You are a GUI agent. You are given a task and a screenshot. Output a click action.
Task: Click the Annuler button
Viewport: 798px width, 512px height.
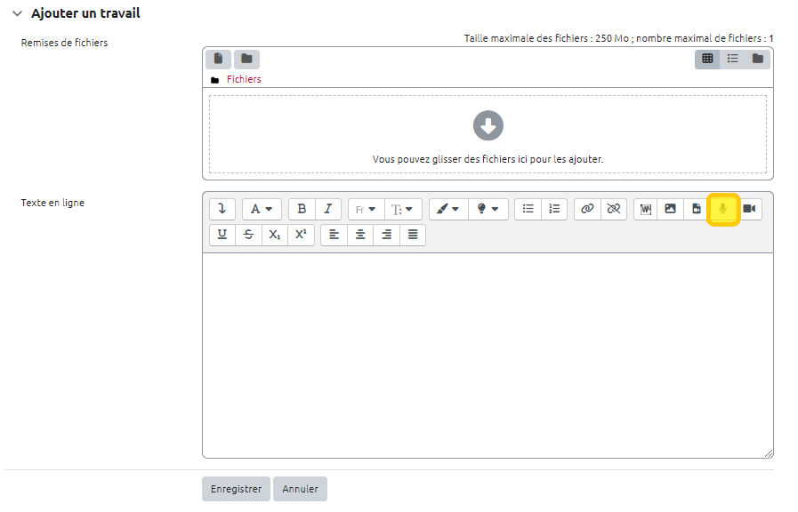coord(300,489)
